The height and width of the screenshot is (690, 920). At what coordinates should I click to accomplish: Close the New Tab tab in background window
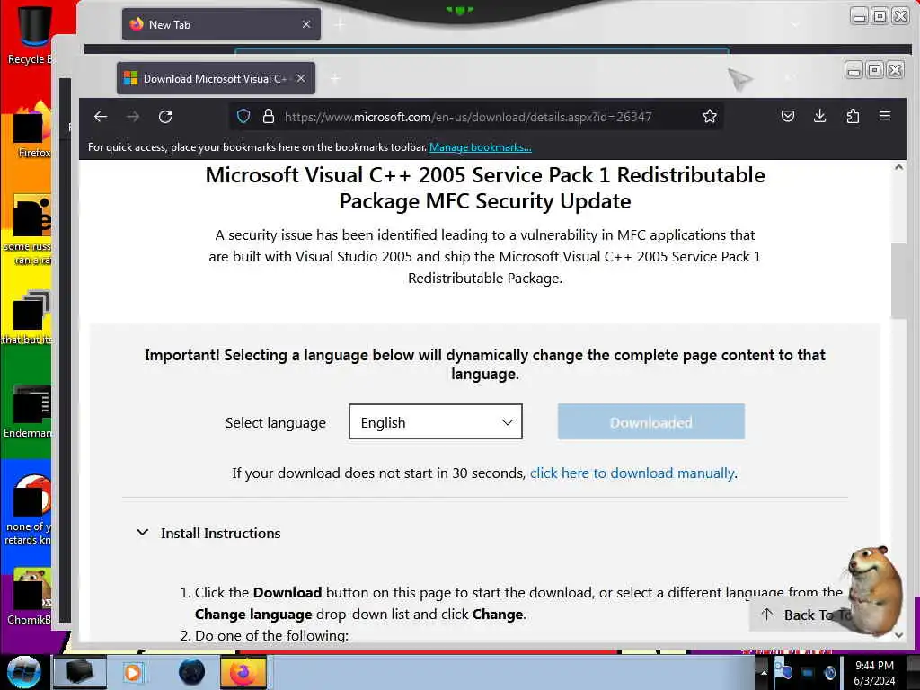pyautogui.click(x=306, y=24)
